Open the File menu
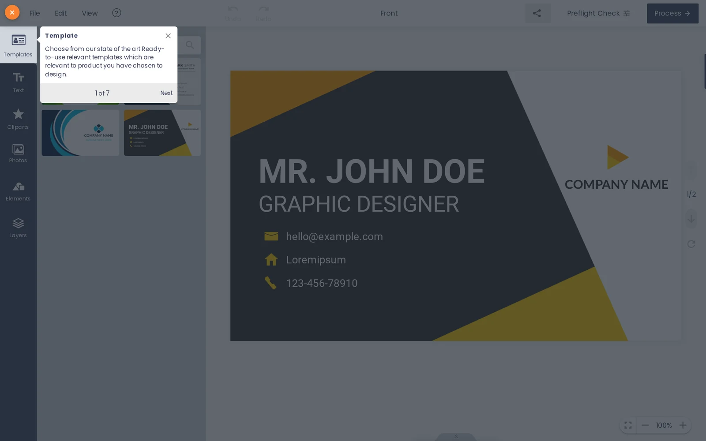Viewport: 706px width, 441px height. (x=34, y=13)
